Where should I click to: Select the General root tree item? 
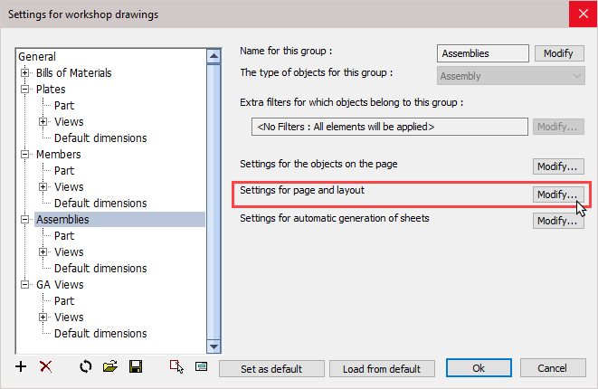click(x=36, y=57)
